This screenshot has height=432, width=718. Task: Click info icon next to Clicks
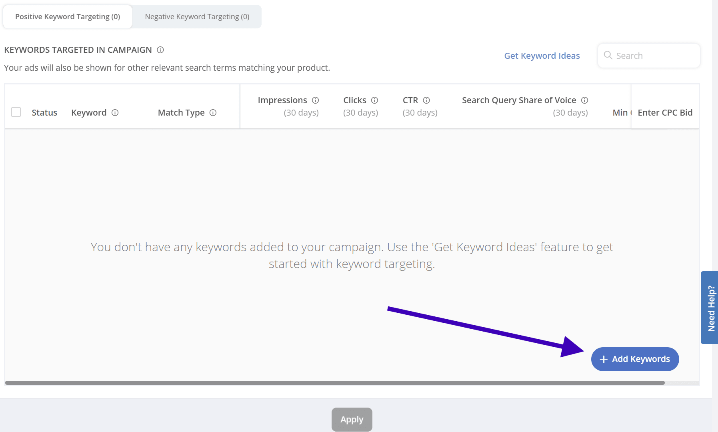pyautogui.click(x=375, y=100)
